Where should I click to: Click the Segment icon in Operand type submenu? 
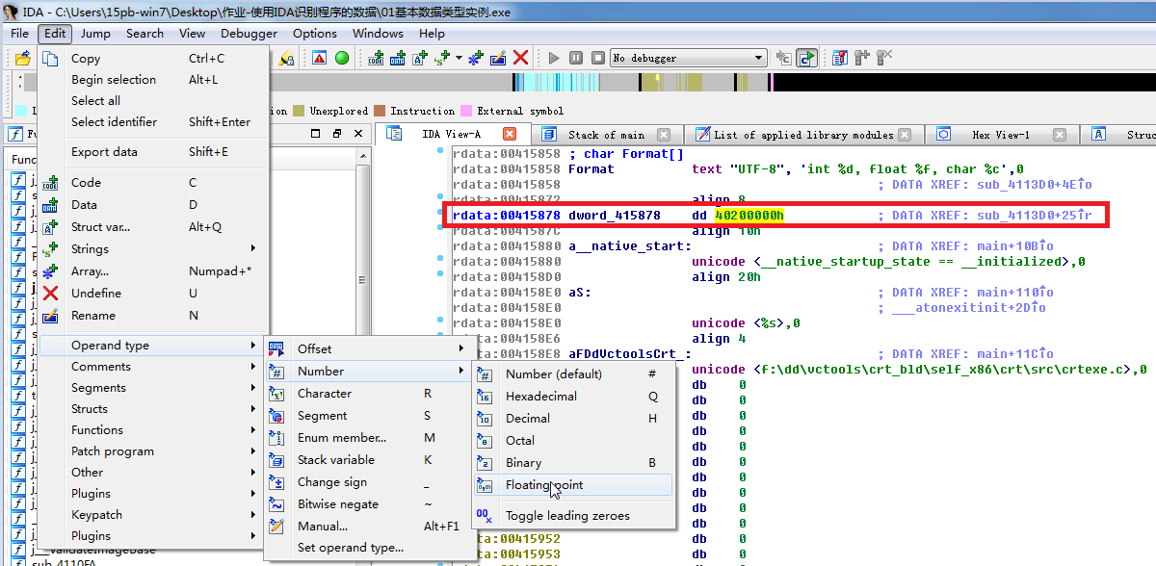click(276, 416)
